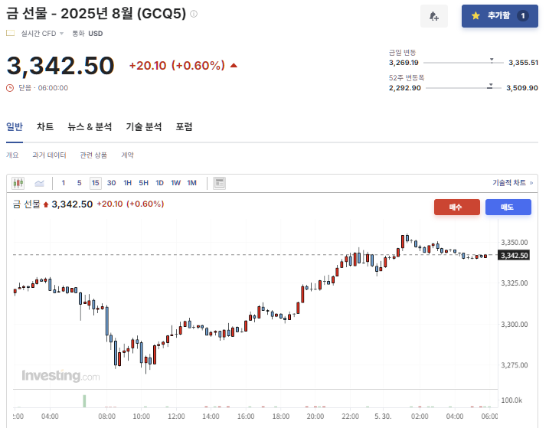Click the star watchlist button 추가함
Viewport: 549px width, 428px height.
point(500,16)
